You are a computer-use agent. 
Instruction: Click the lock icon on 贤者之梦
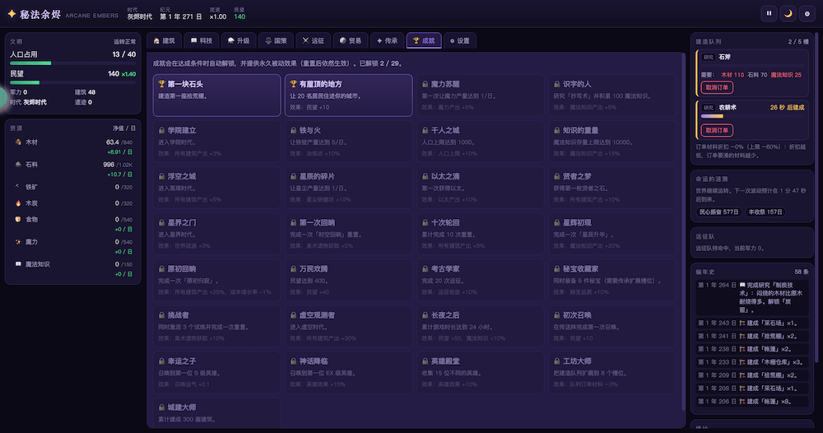557,176
